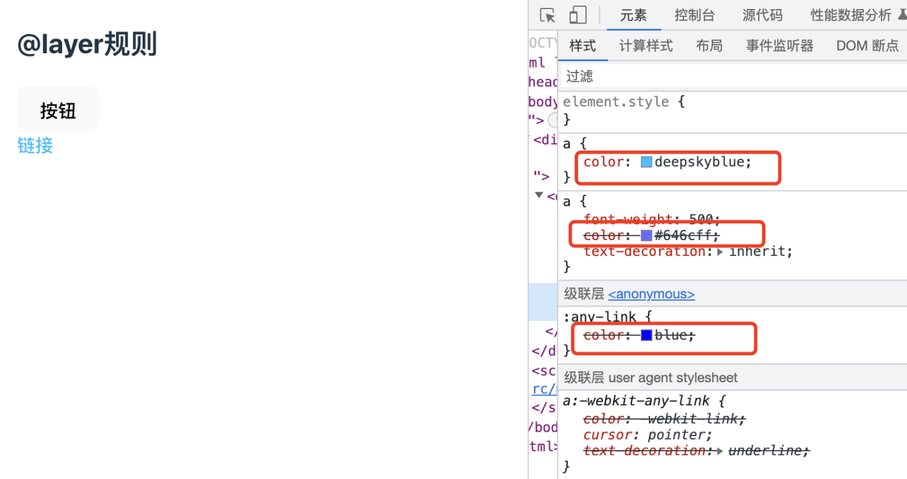Open the DOM 断点 sub-tab
907x479 pixels.
coord(868,46)
